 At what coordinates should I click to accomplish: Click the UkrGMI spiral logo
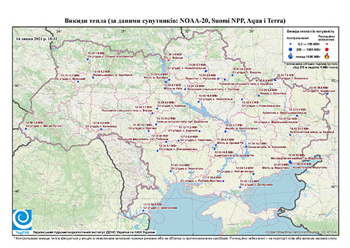pos(22,220)
